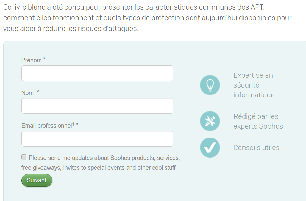Click the lightbulb expertise icon
This screenshot has width=306, height=201.
210,85
